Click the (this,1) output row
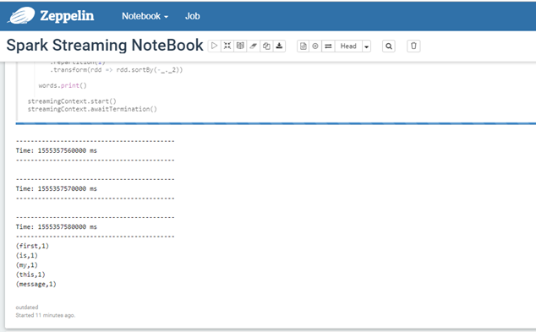Screen dimensions: 536x332 [x=30, y=275]
